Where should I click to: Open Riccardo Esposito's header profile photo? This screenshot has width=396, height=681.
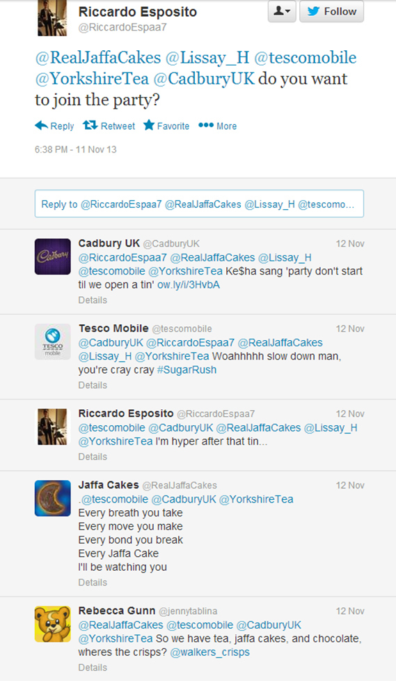tap(52, 18)
